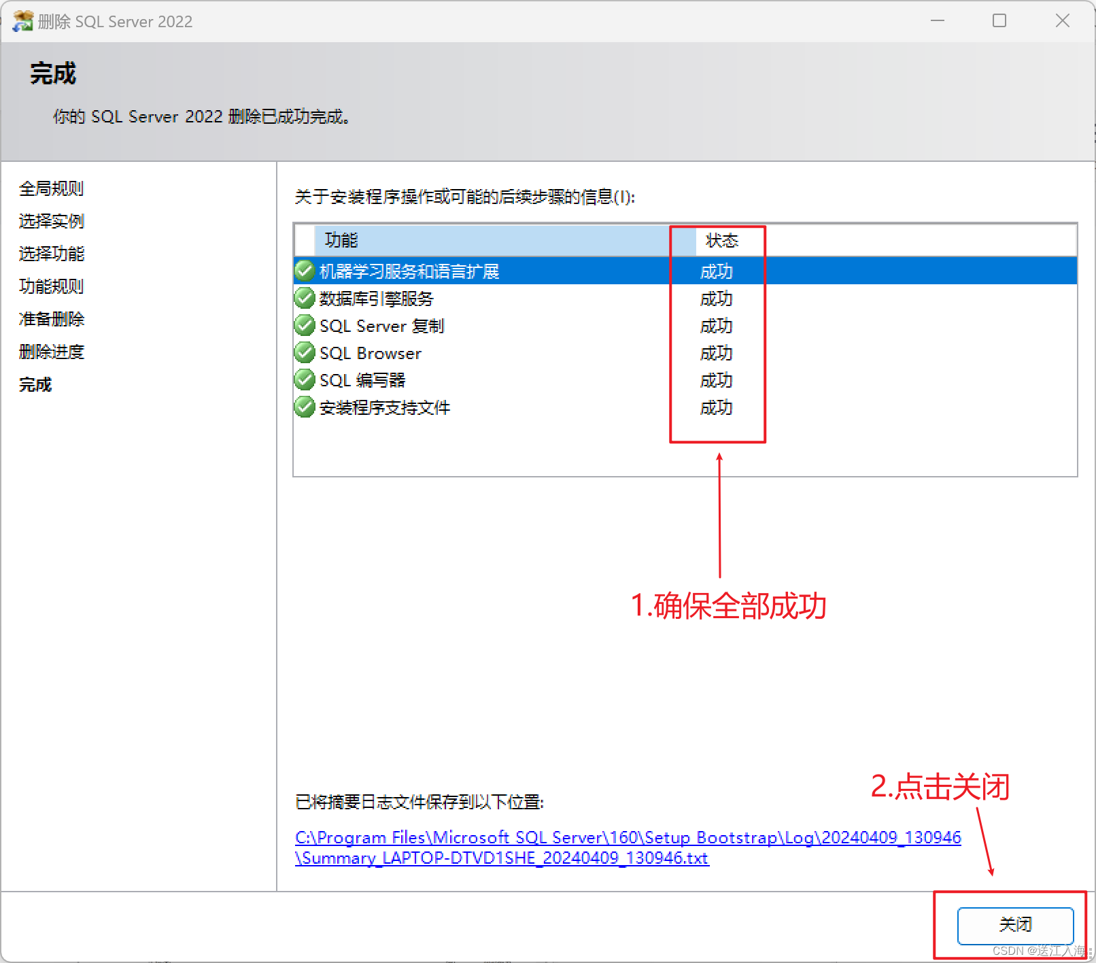The height and width of the screenshot is (963, 1096).
Task: Select the 完成 step in sidebar
Action: (35, 384)
